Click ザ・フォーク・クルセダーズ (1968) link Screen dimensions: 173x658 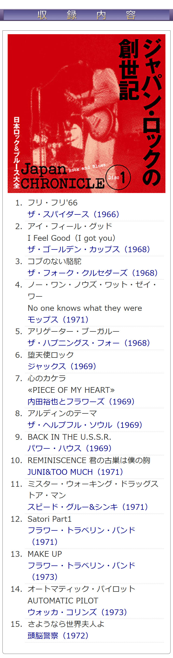click(92, 273)
